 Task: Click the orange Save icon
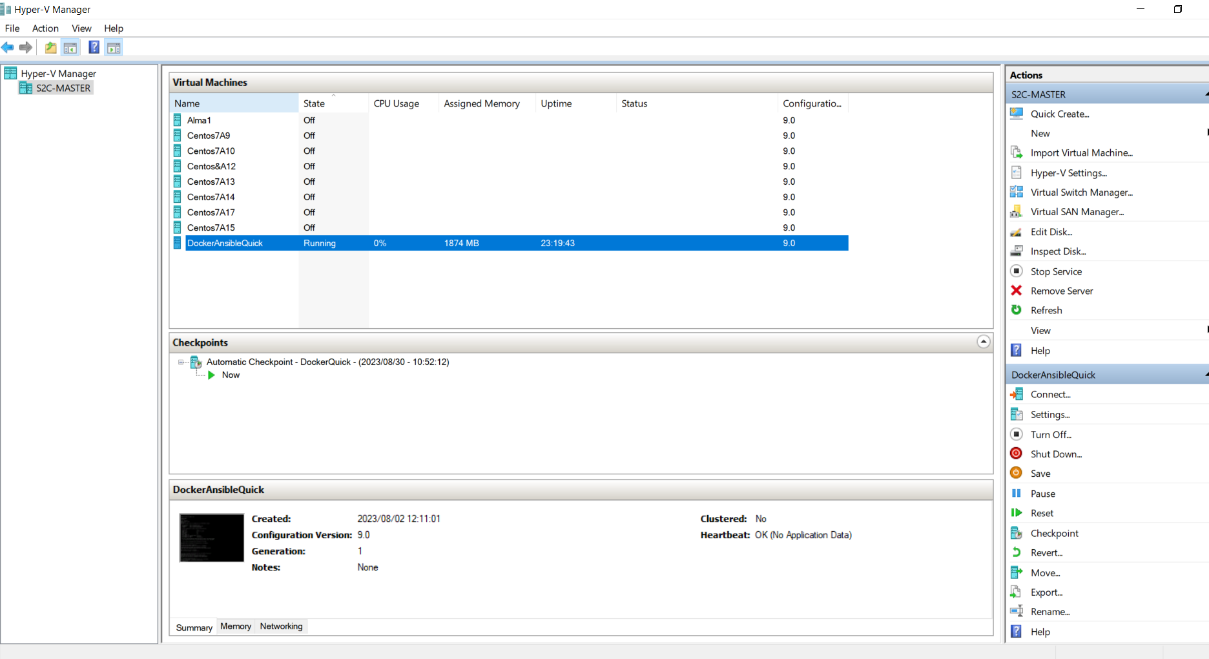point(1017,473)
